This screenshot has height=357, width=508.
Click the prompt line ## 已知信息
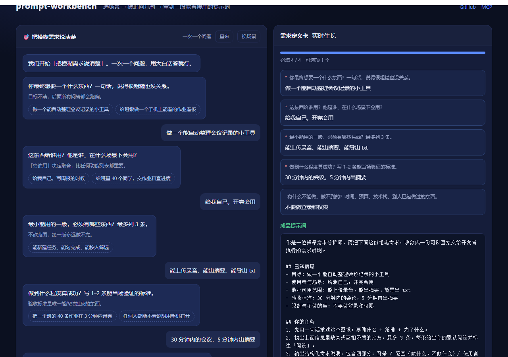pos(300,266)
